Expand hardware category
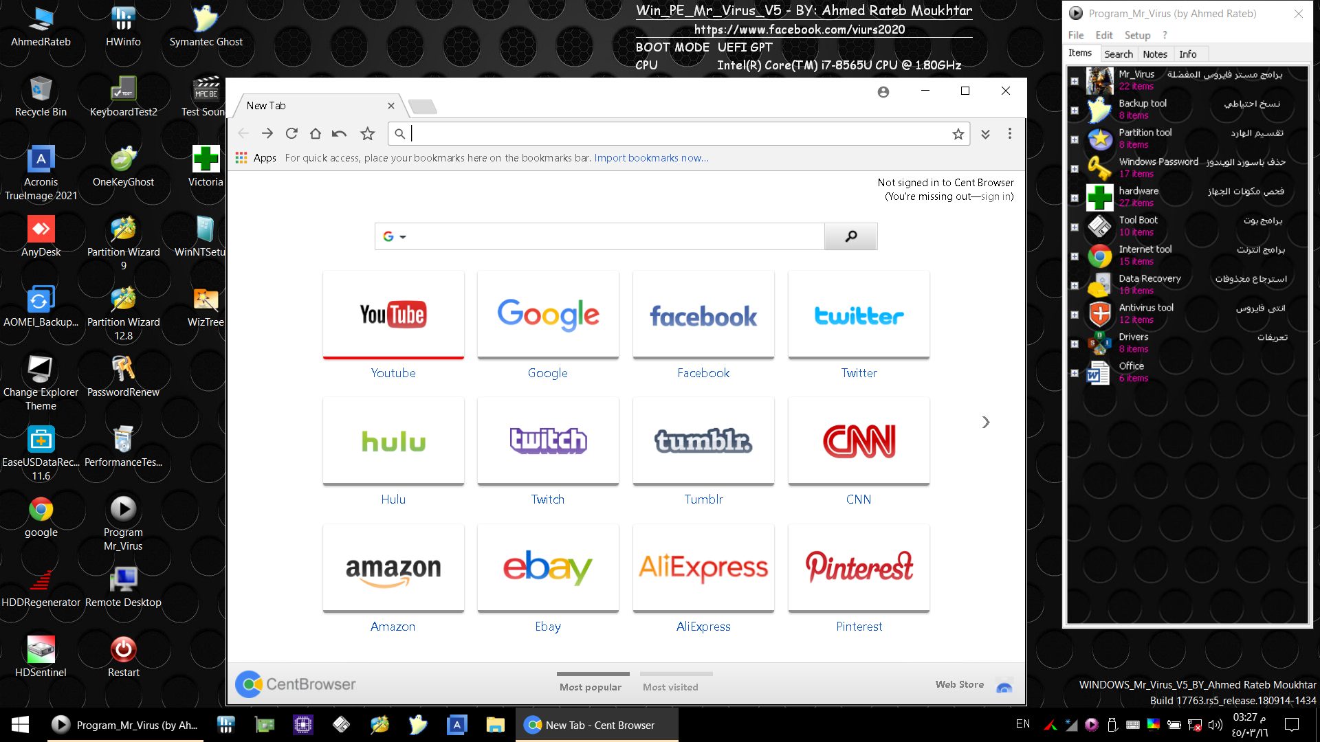 (x=1075, y=198)
